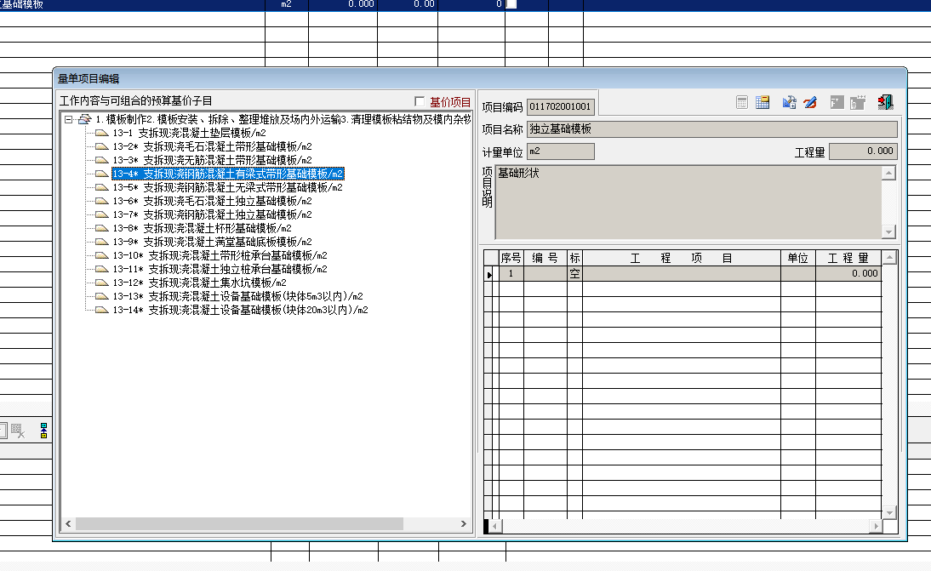Click folder icon beside 13-1 item

click(102, 133)
